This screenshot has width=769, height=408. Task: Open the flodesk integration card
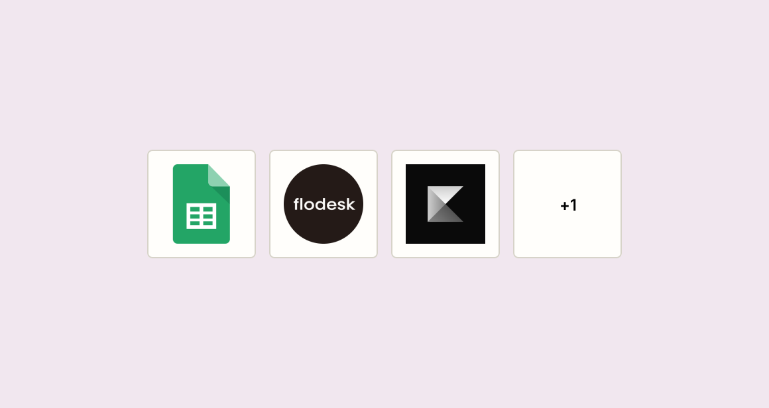click(x=324, y=204)
